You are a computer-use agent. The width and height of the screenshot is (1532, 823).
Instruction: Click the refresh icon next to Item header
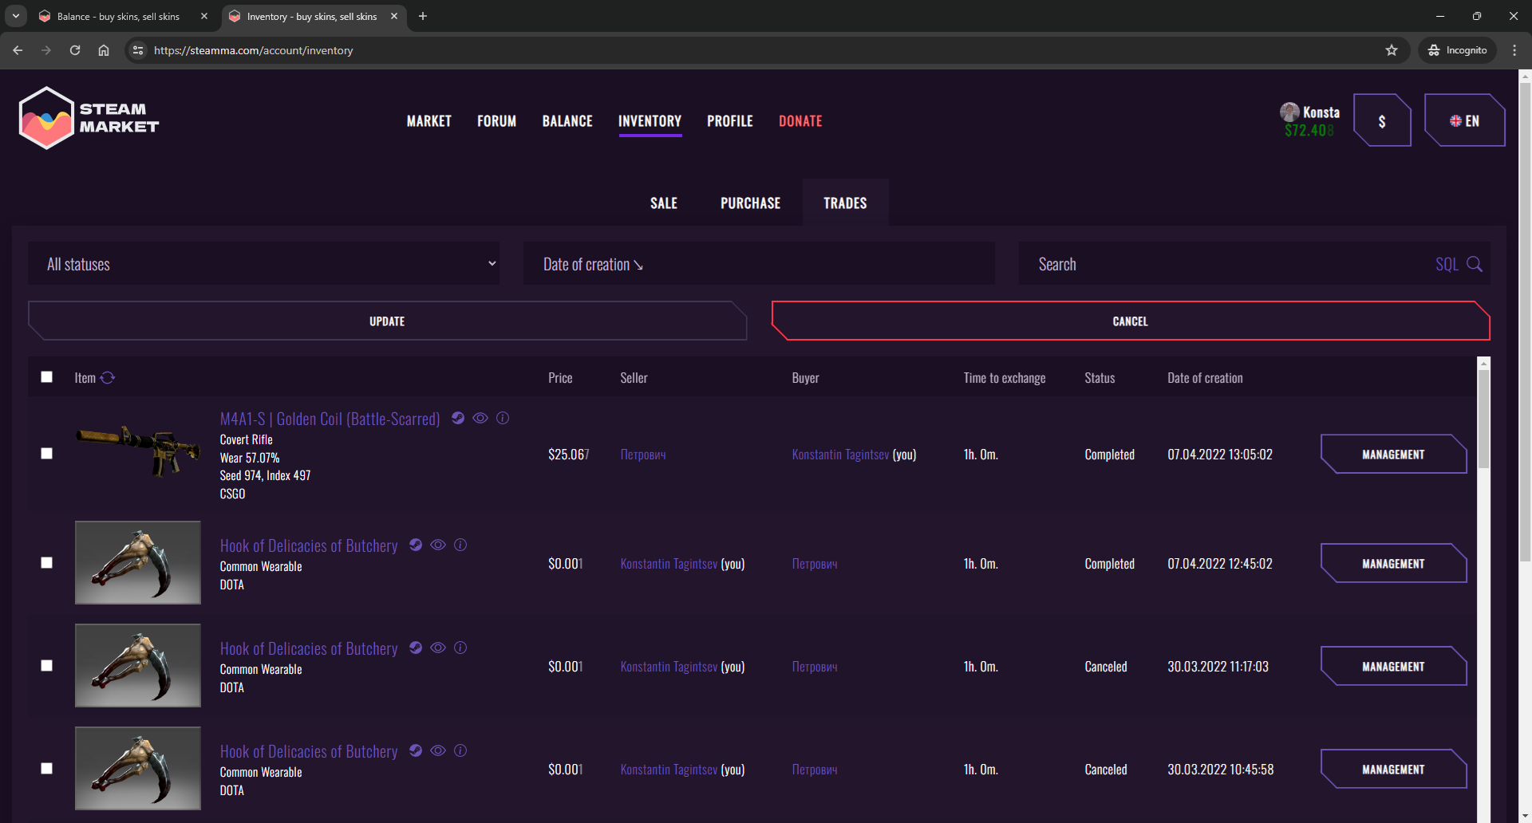click(x=108, y=378)
